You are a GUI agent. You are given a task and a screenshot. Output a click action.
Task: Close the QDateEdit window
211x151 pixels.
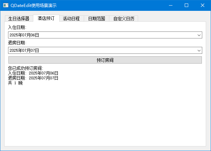point(203,5)
